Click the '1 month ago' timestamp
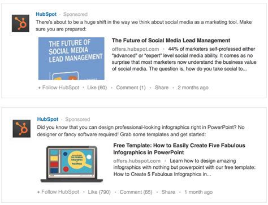Image resolution: width=268 pixels, height=205 pixels. tap(198, 192)
